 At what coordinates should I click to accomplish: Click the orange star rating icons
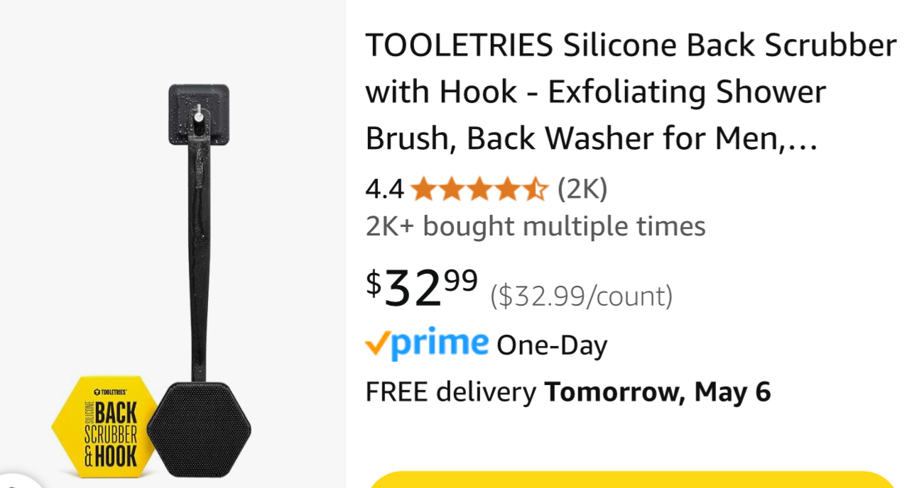479,189
